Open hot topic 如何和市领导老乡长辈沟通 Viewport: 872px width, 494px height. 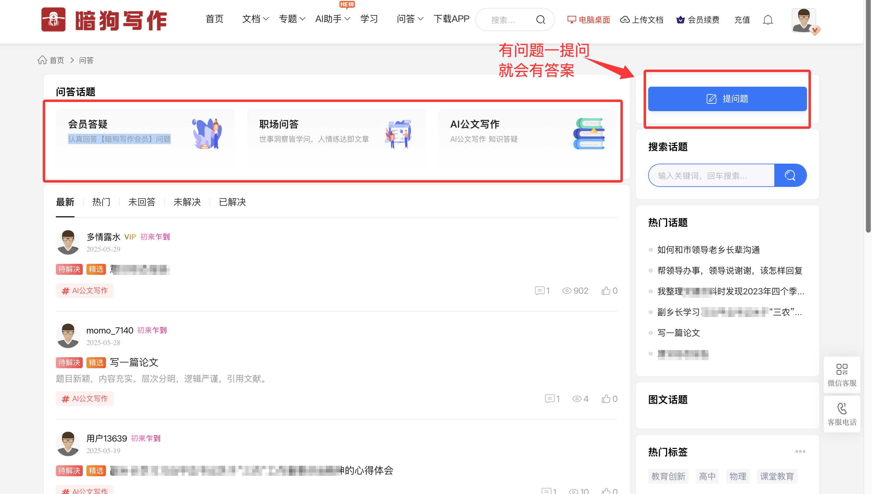click(x=709, y=250)
